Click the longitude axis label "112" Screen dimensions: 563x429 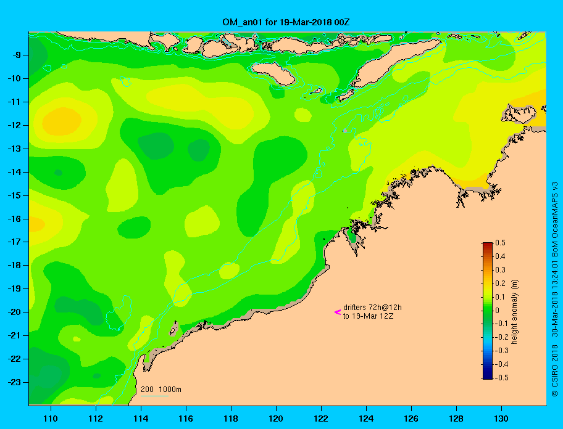pyautogui.click(x=96, y=419)
